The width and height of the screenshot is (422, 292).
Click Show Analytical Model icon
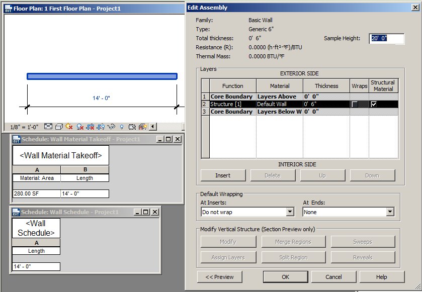tap(143, 127)
